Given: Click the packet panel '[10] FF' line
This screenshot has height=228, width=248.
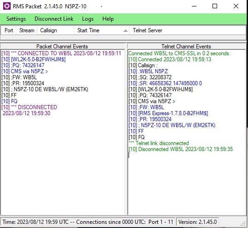Looking at the screenshot, I should 9,95.
